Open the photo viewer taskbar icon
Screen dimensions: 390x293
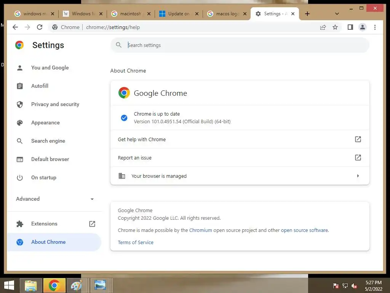100,285
